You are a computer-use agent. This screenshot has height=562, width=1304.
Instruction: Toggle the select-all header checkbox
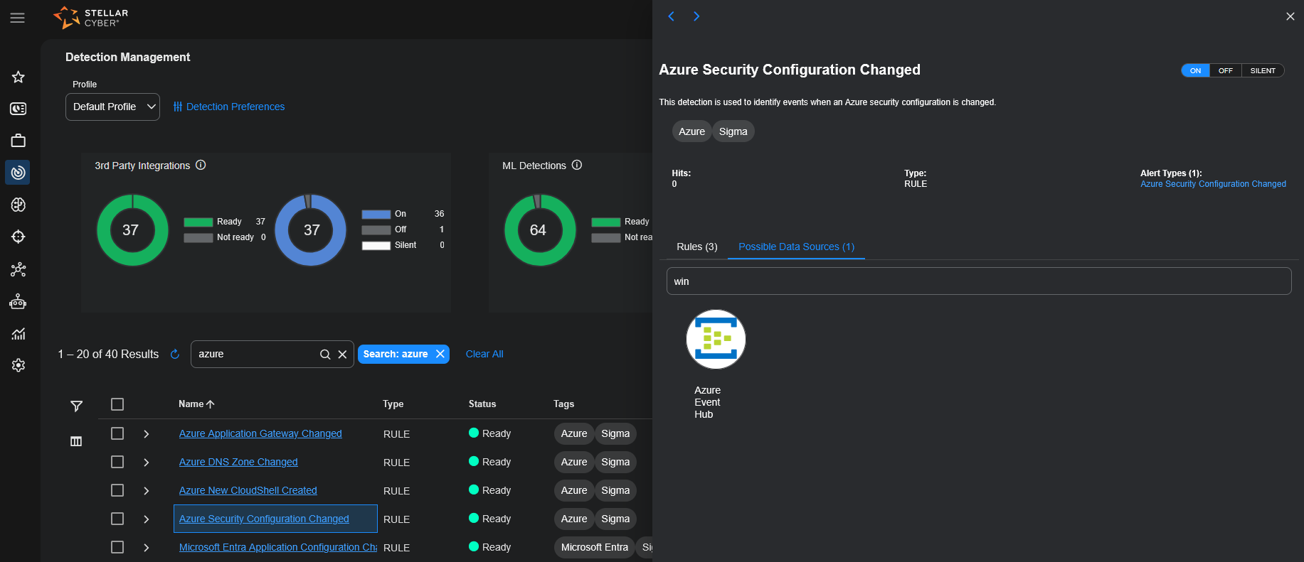pyautogui.click(x=117, y=404)
